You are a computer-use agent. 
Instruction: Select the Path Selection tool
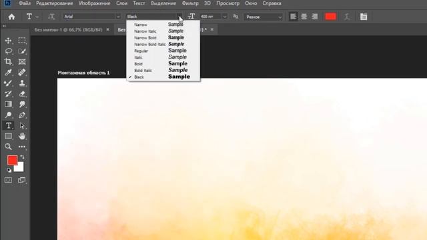(x=22, y=125)
